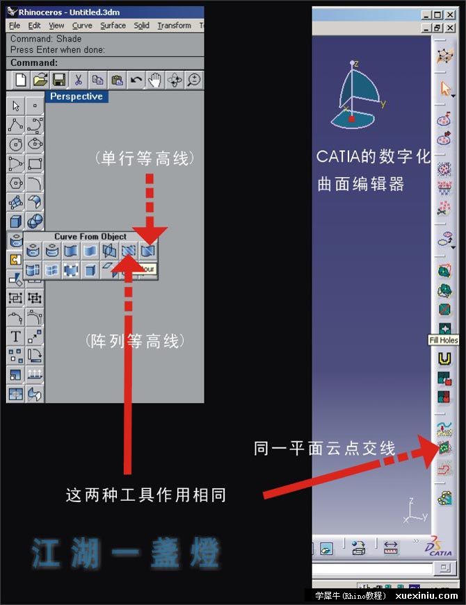
Task: Select the Polygon tool
Action: (x=16, y=183)
